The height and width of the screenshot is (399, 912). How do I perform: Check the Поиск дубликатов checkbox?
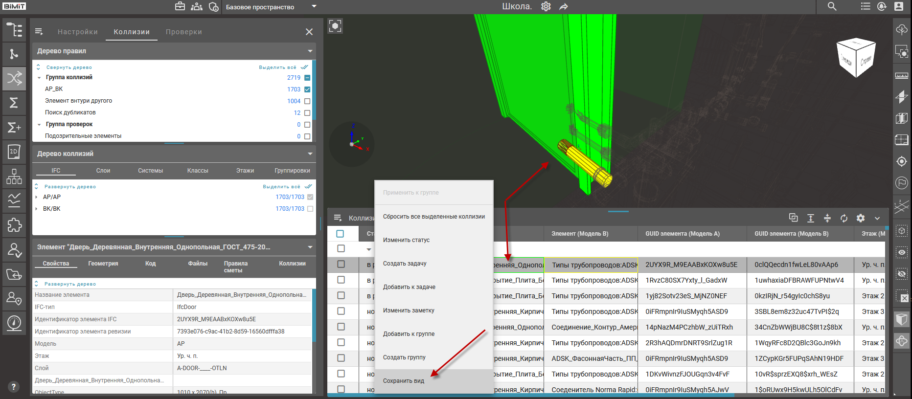click(307, 113)
